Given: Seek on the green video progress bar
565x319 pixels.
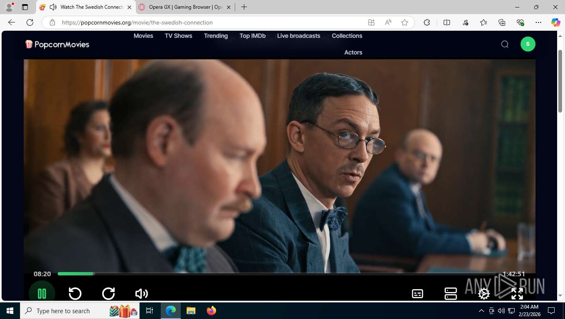Looking at the screenshot, I should pos(277,274).
